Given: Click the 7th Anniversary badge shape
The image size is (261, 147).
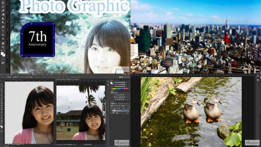Looking at the screenshot, I should (38, 40).
